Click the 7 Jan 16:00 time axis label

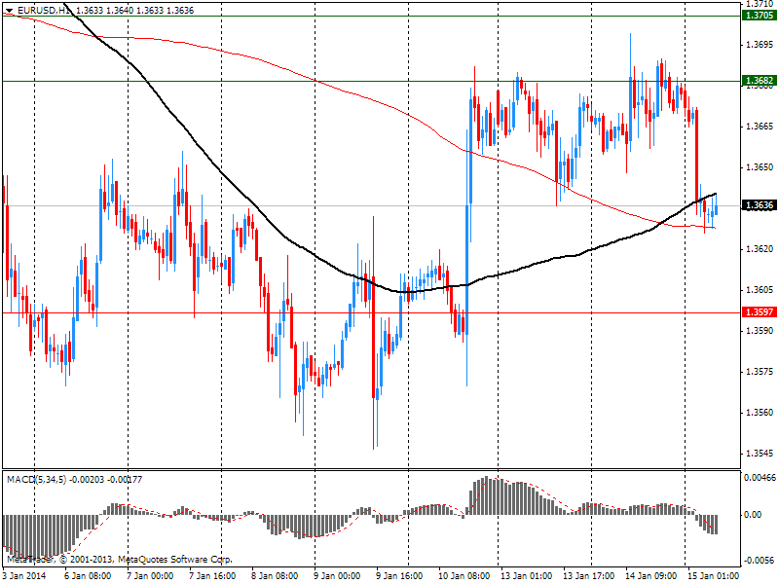tap(212, 575)
